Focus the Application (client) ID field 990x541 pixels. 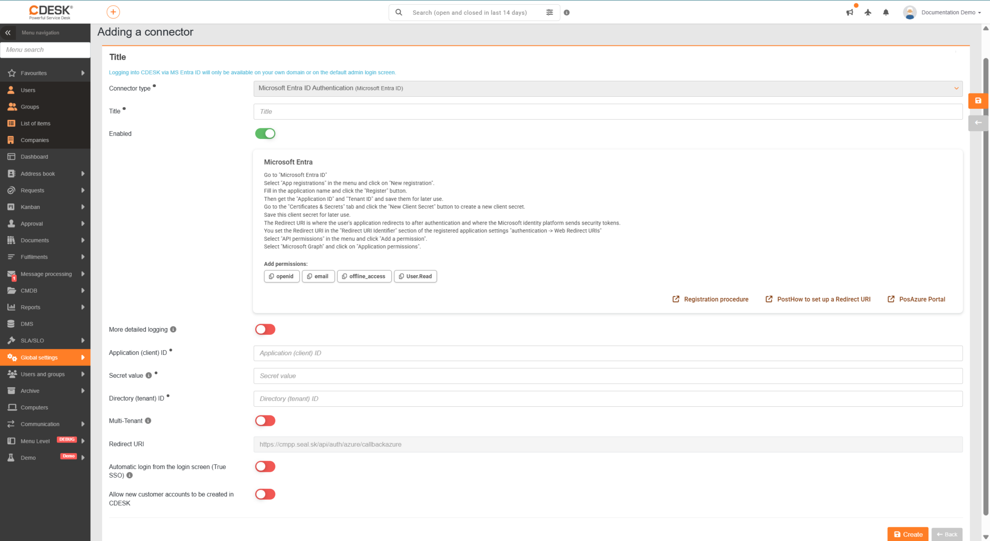pyautogui.click(x=608, y=353)
